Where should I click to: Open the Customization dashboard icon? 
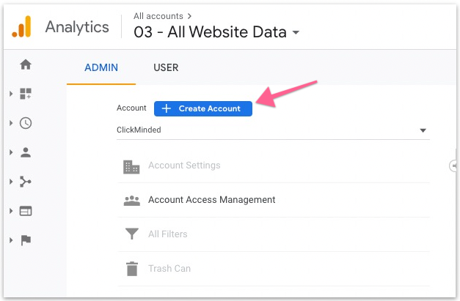(x=26, y=94)
